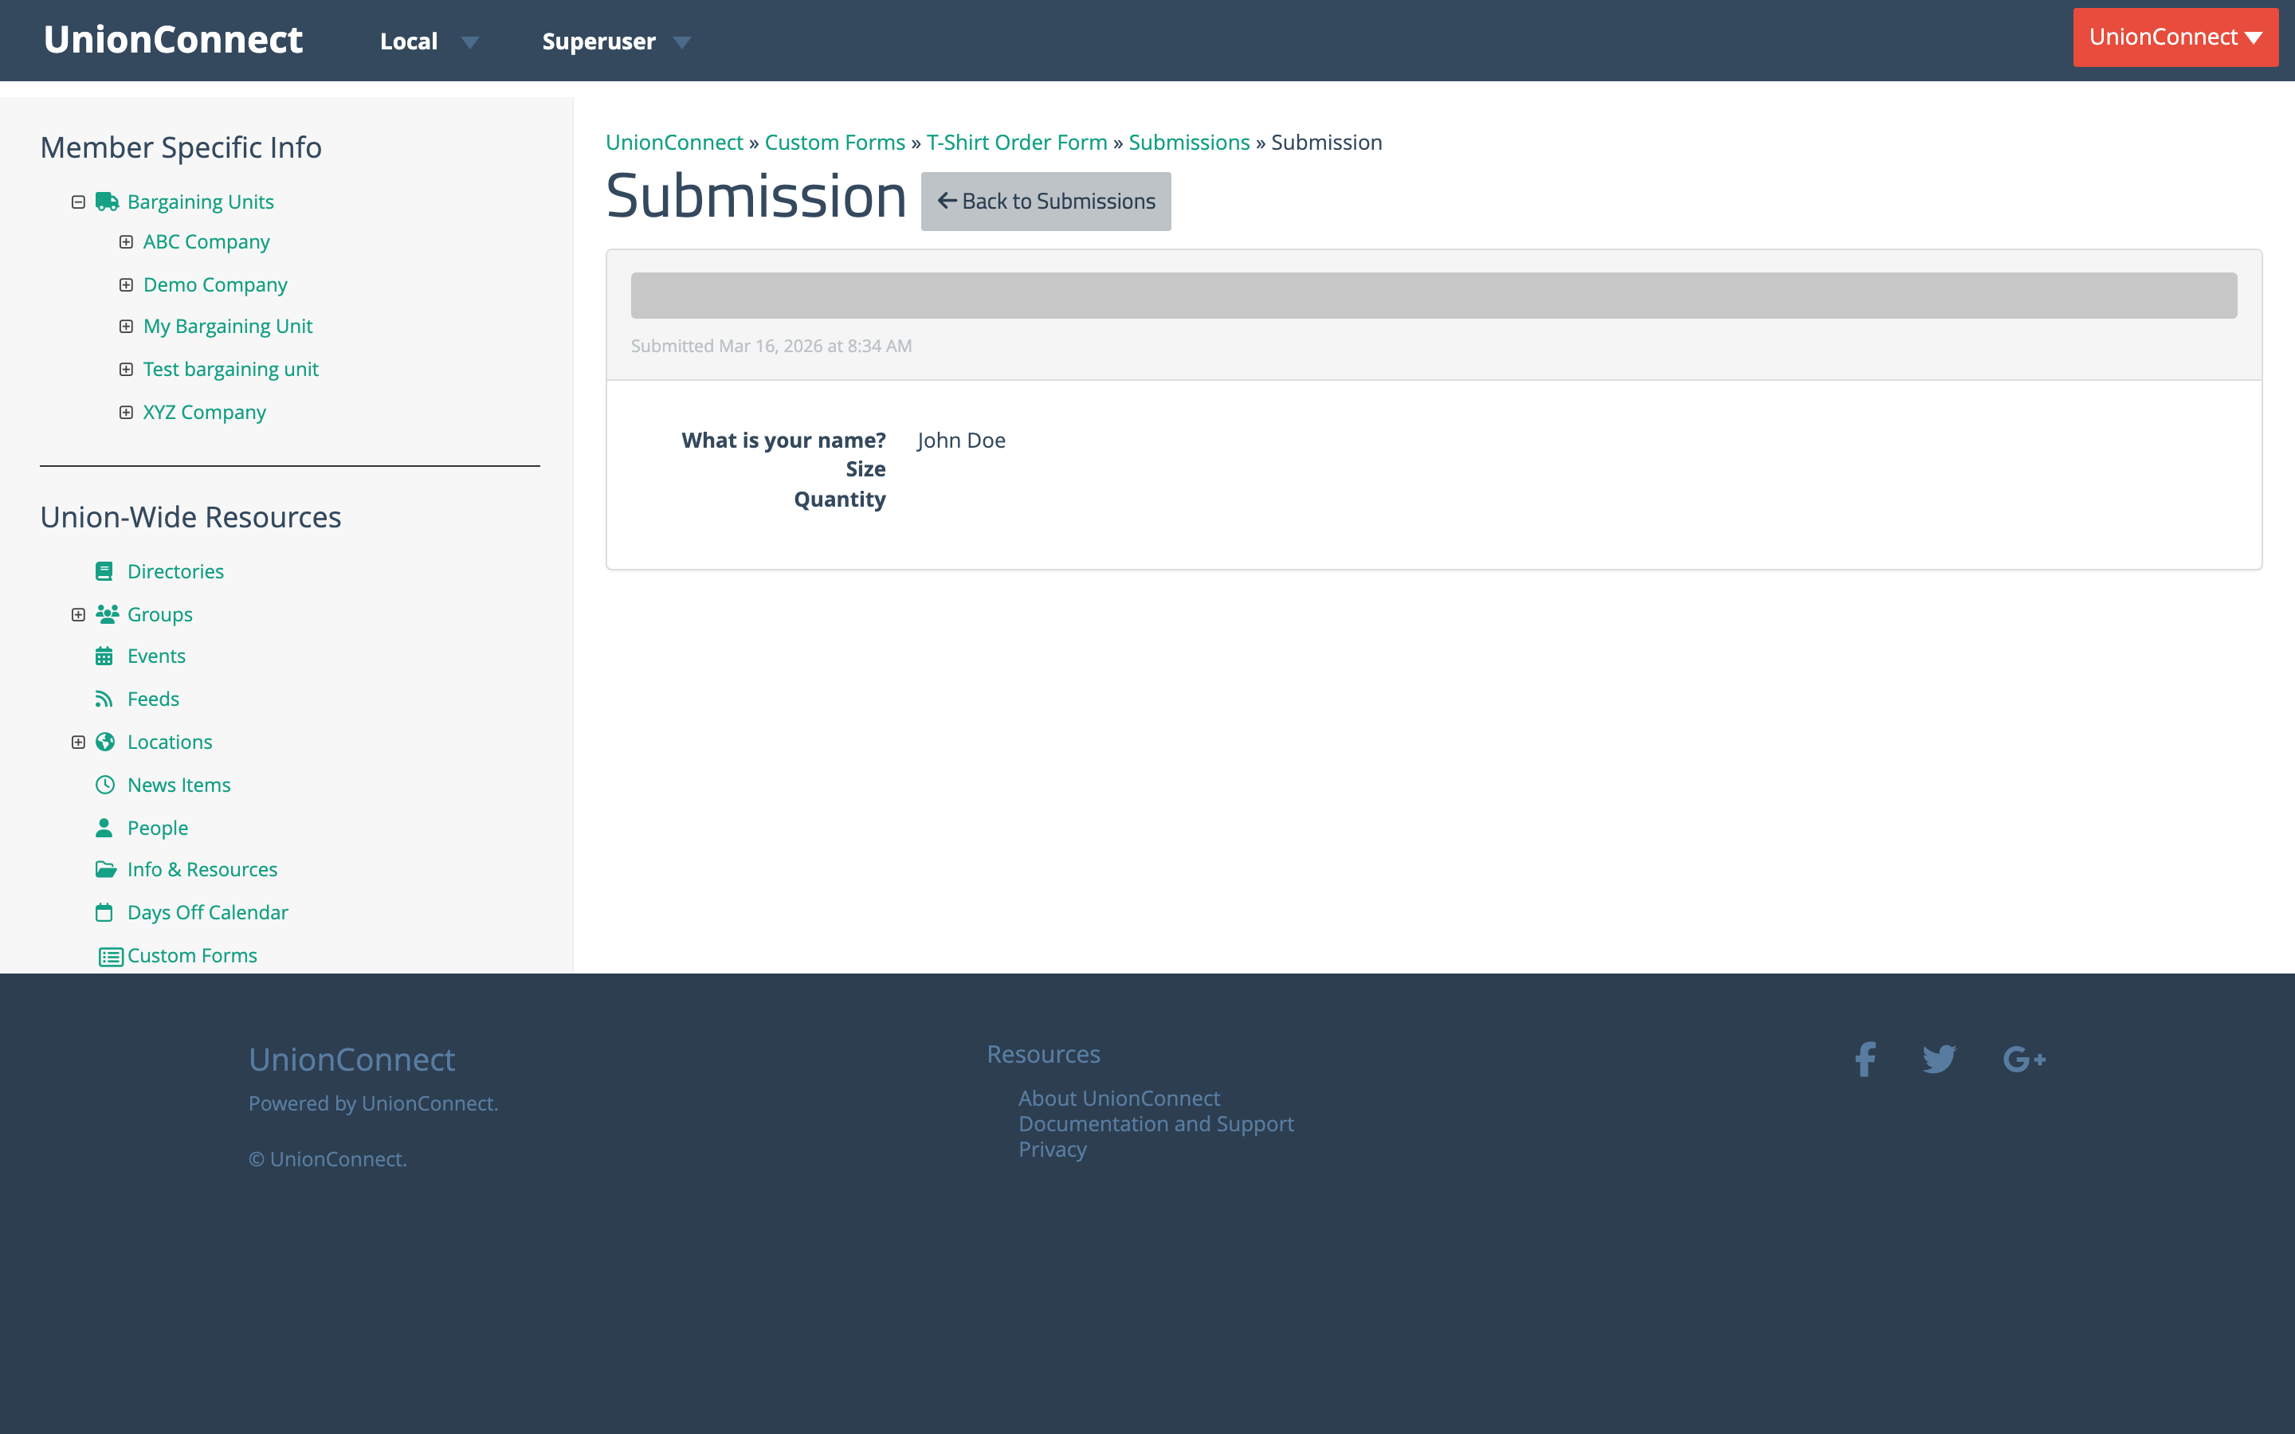Click the Submitted Mar 16, 2026 timestamp
Screen dimensions: 2295x1434
tap(771, 347)
